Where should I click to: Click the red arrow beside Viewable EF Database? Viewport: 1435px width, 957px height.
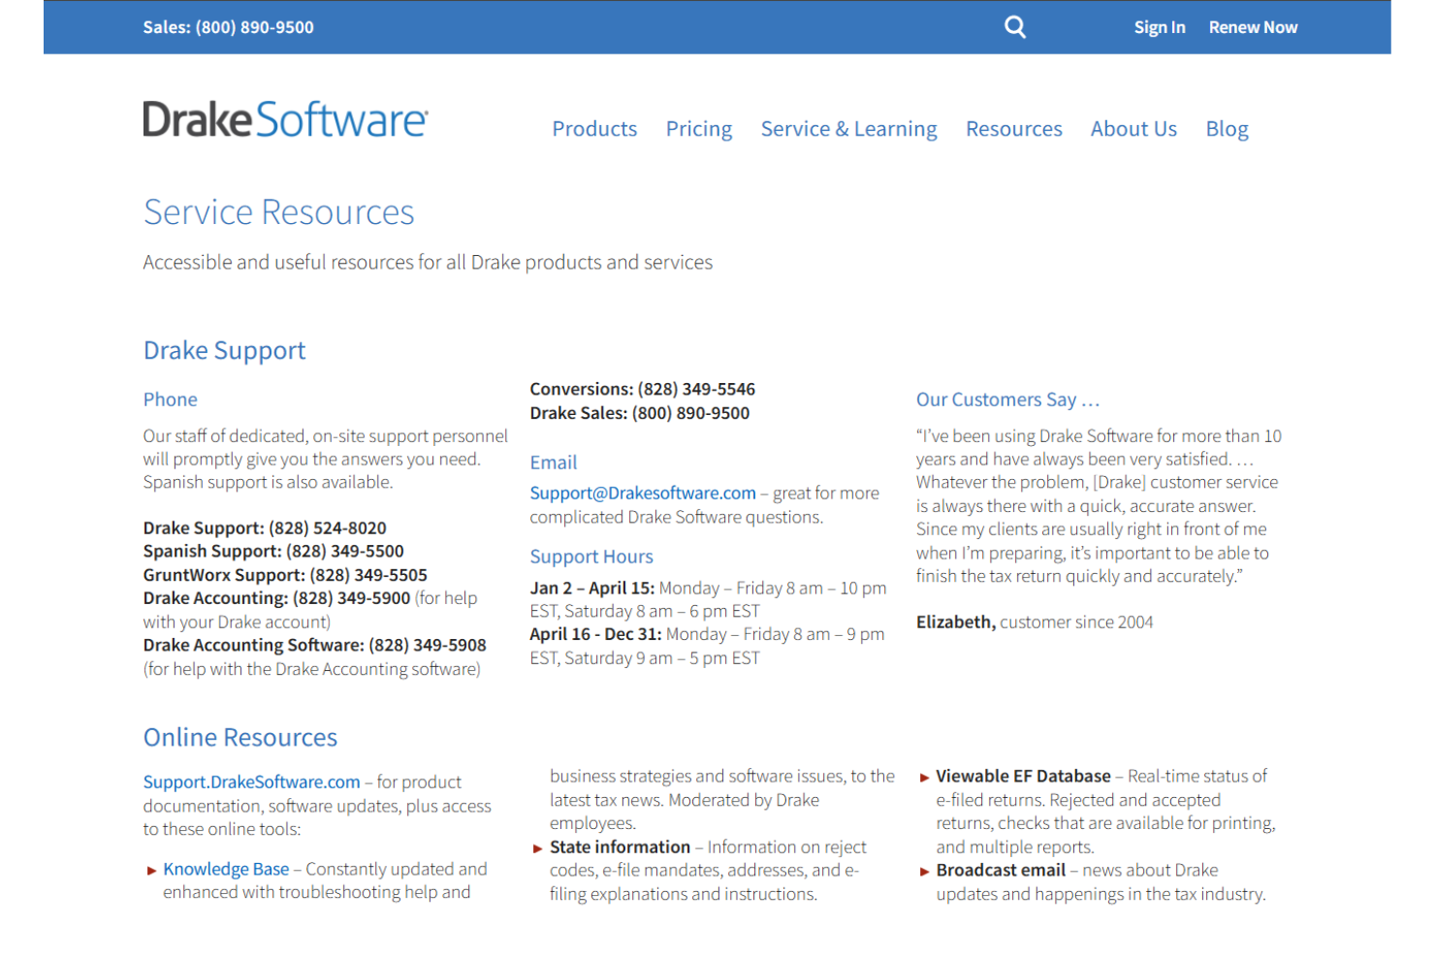925,778
